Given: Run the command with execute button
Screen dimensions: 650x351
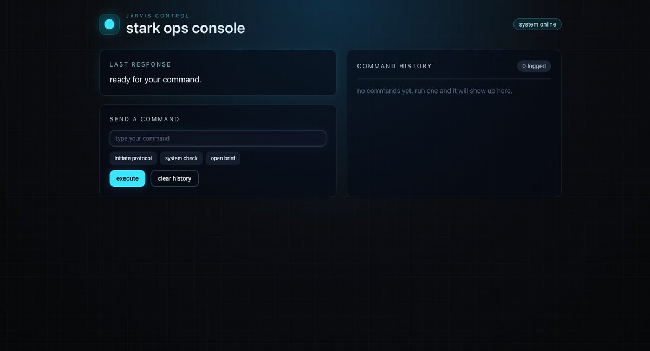Looking at the screenshot, I should point(127,178).
